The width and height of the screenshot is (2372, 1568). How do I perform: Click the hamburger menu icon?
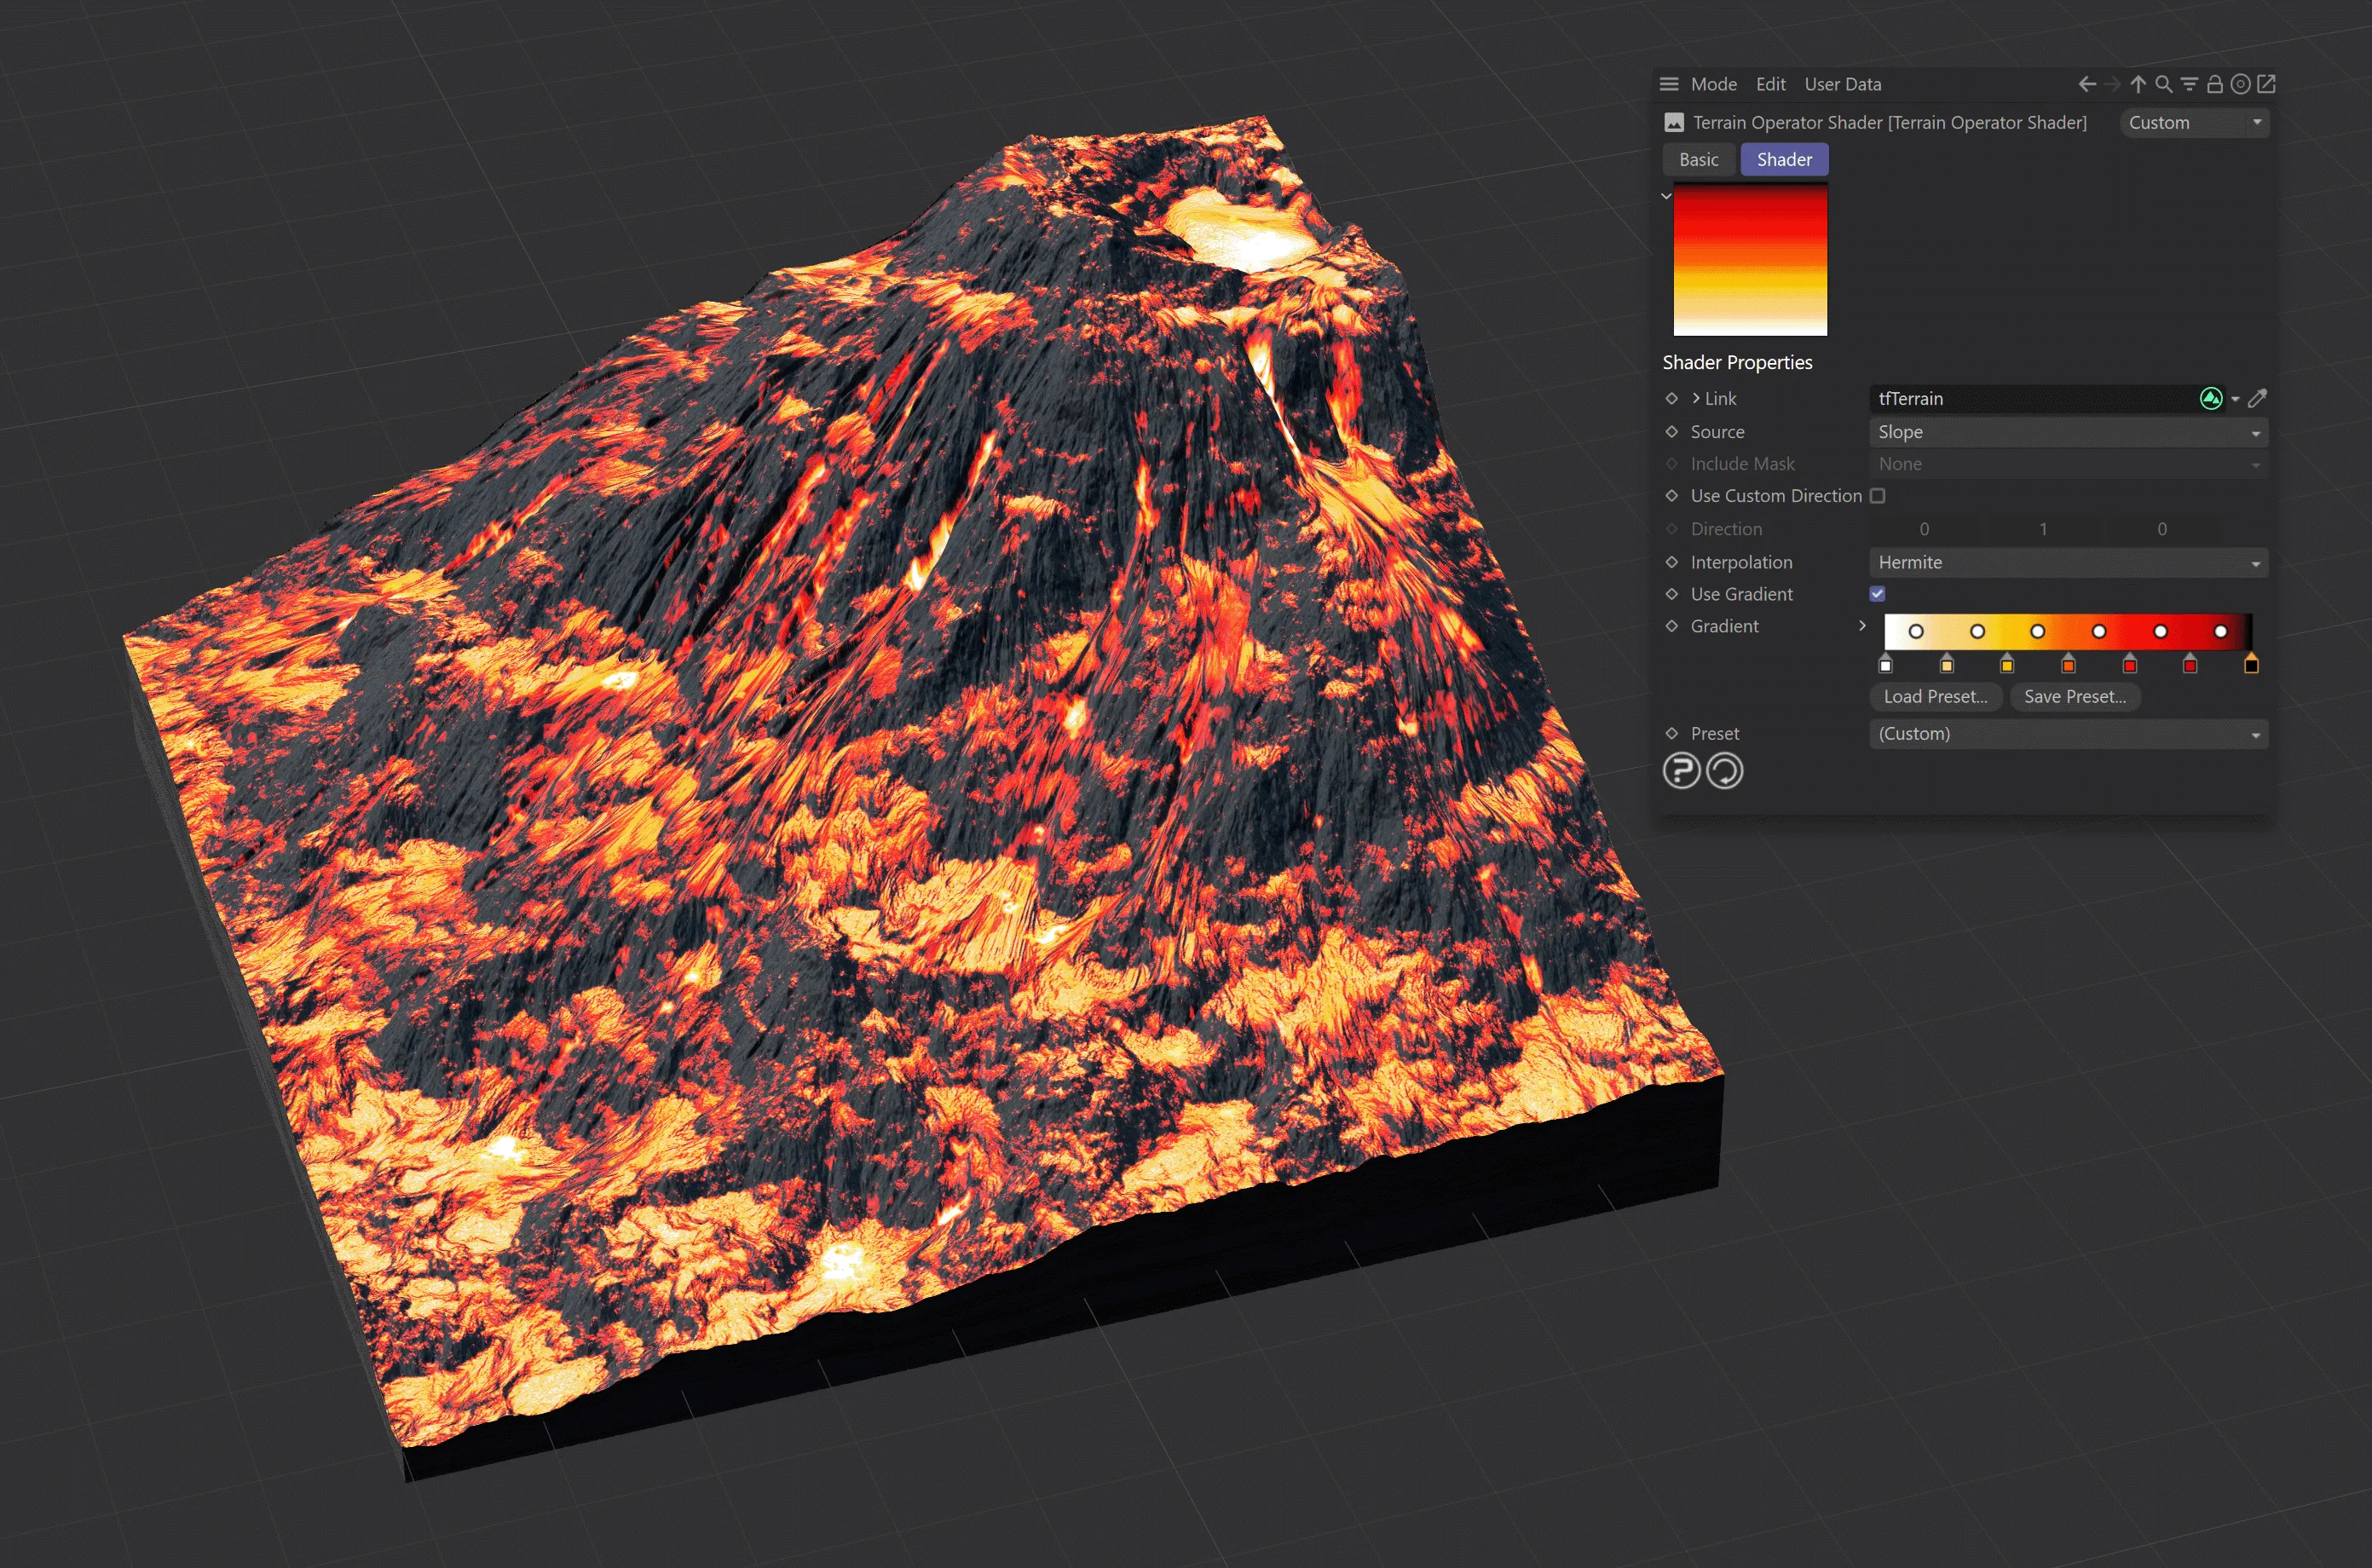(x=1668, y=84)
